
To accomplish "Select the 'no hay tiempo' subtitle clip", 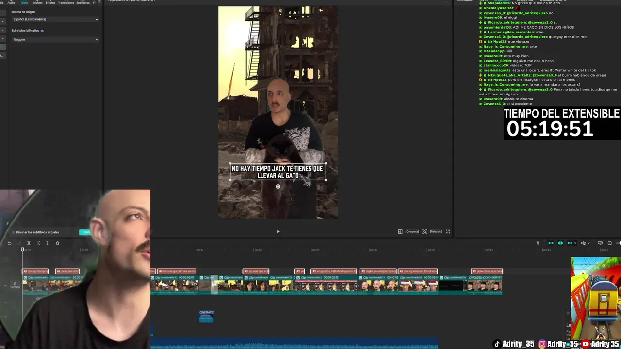I will pos(35,271).
